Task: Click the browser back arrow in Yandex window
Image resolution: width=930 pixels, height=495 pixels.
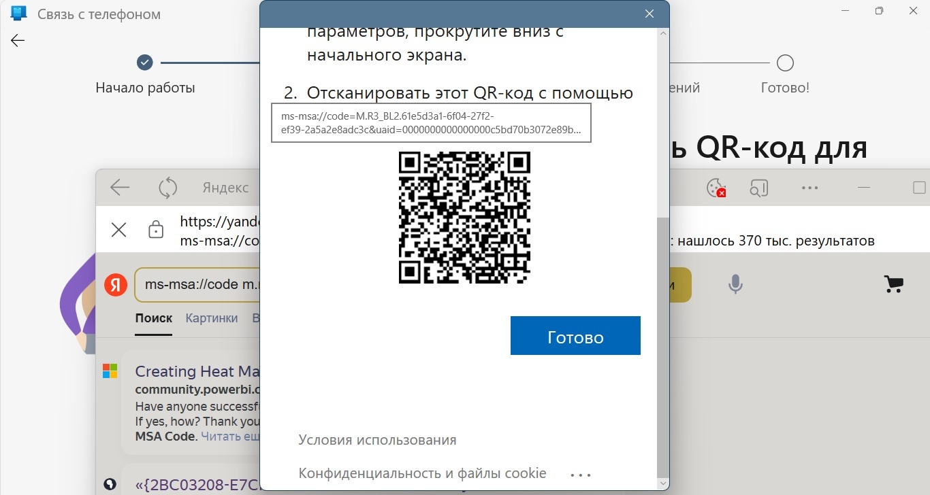Action: click(x=120, y=187)
